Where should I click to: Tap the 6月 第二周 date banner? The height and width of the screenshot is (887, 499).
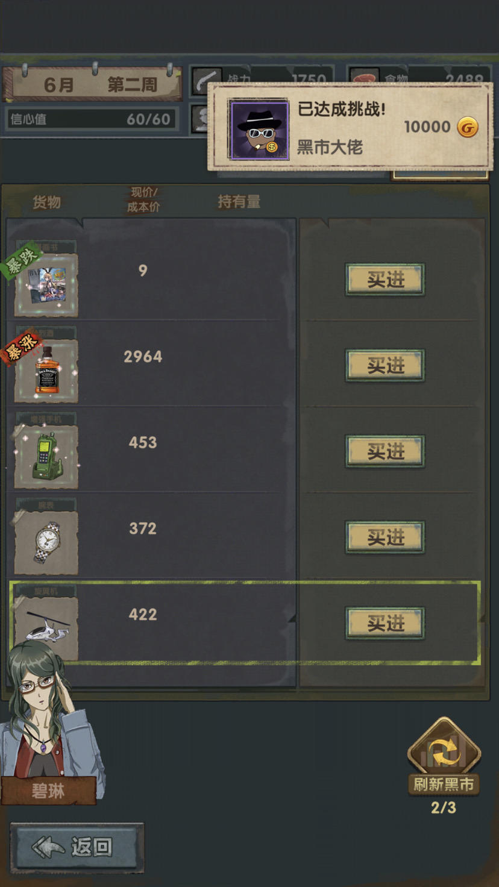pyautogui.click(x=92, y=84)
